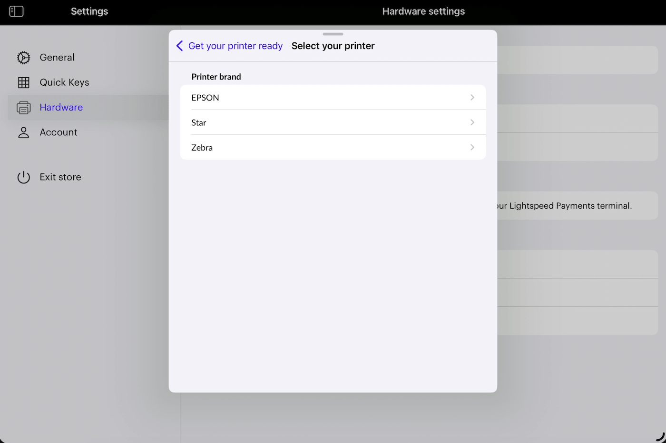Open General settings
Viewport: 666px width, 443px height.
(57, 58)
